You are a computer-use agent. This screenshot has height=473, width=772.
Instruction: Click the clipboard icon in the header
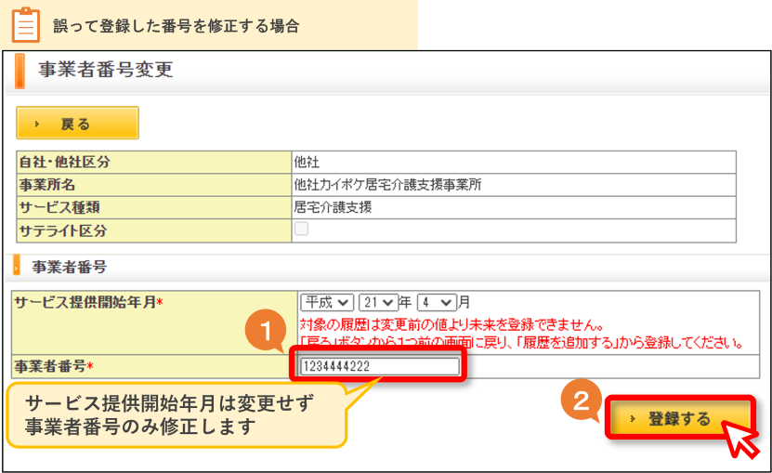click(26, 25)
